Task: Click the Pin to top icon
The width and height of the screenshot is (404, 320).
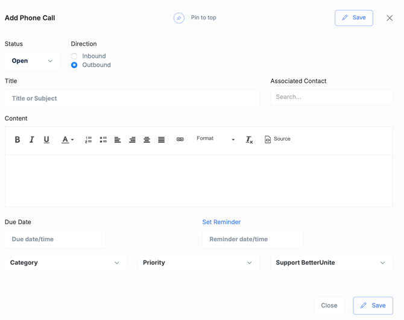Action: tap(179, 18)
